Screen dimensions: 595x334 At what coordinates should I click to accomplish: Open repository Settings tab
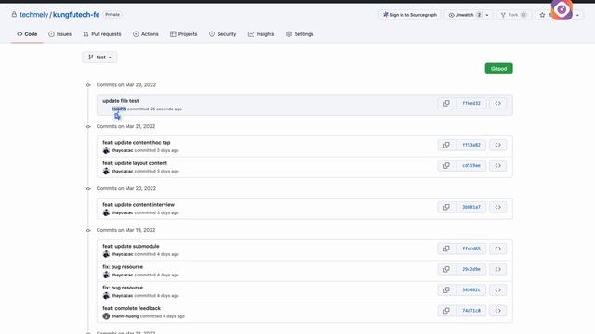tap(299, 34)
